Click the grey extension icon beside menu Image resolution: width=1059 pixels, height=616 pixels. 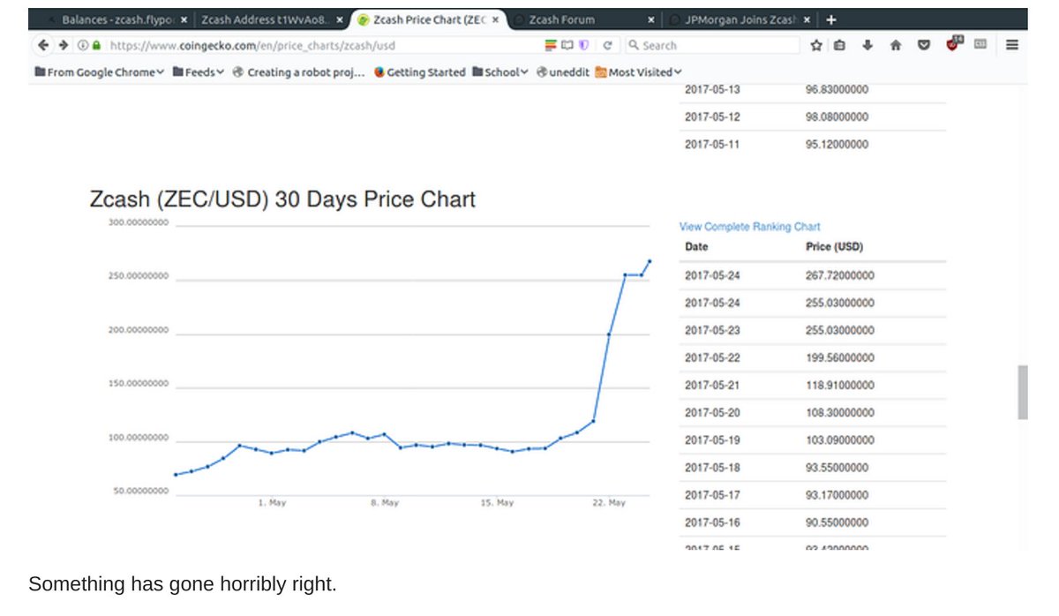(980, 44)
